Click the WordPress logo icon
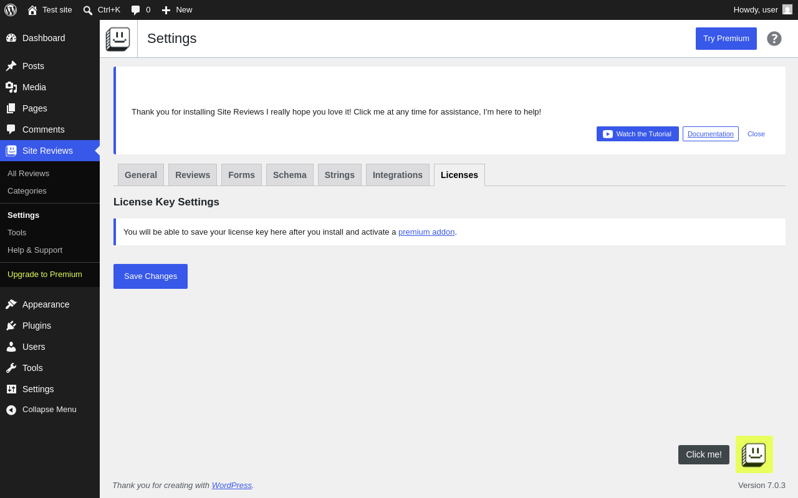 point(11,10)
